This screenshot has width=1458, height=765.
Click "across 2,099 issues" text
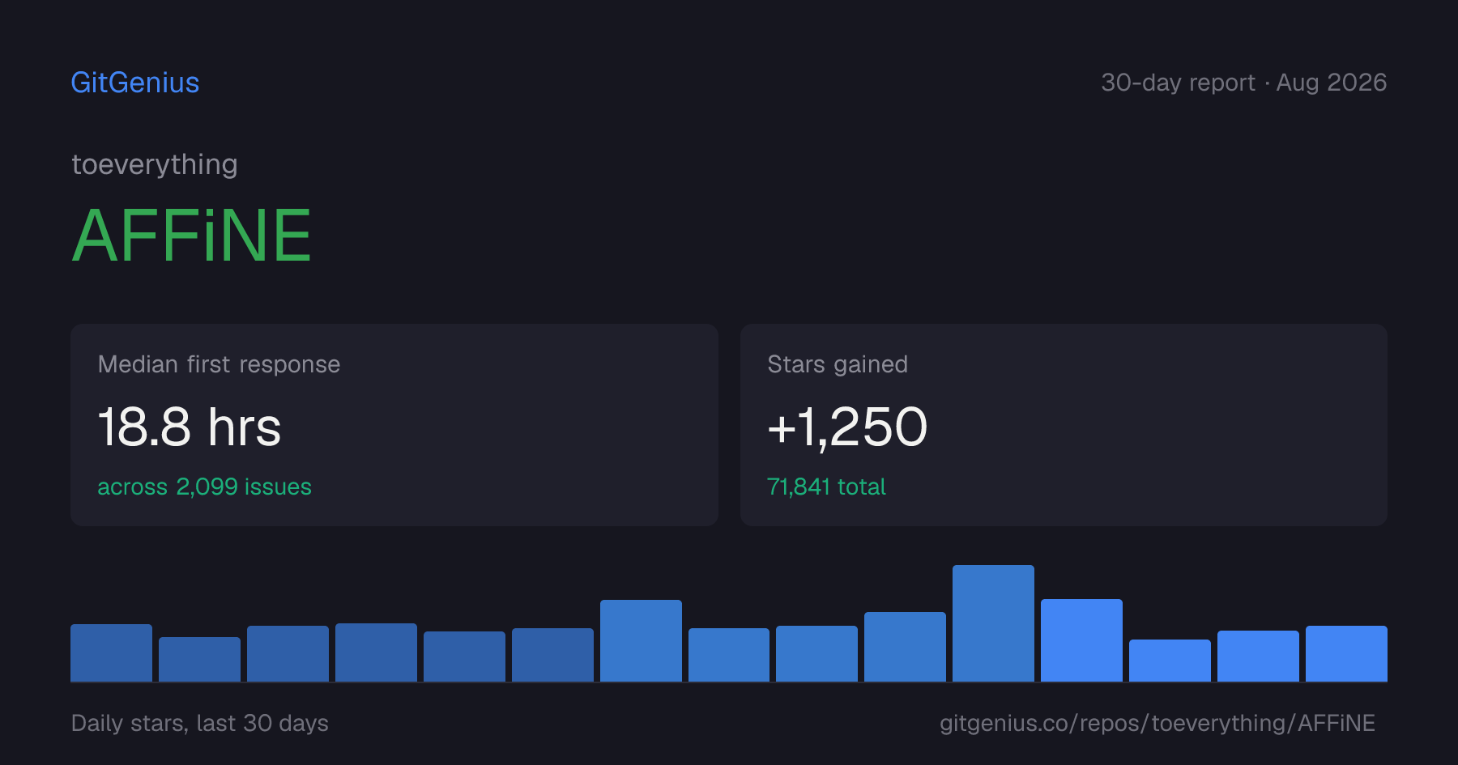click(204, 487)
